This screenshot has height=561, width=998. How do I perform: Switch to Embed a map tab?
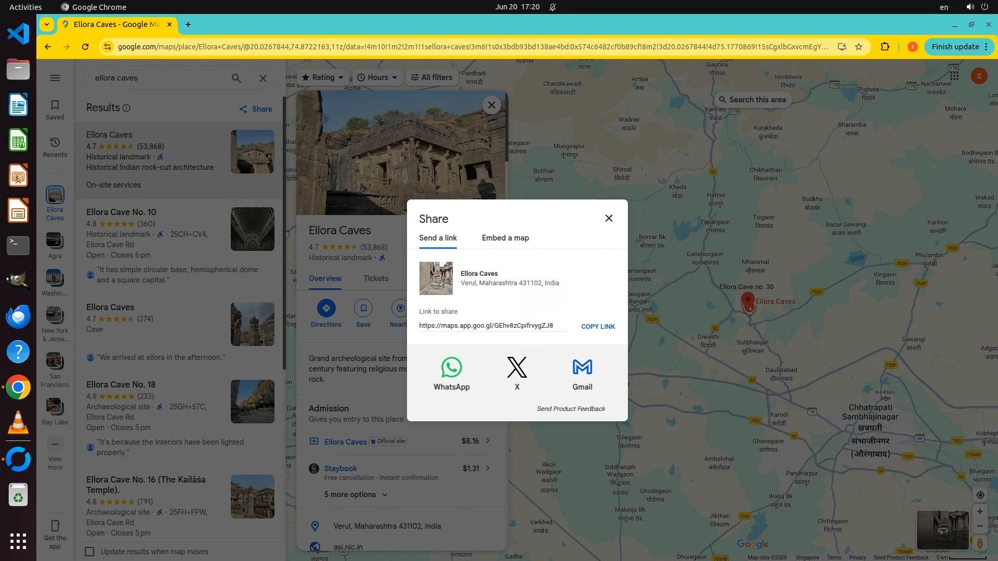tap(505, 238)
